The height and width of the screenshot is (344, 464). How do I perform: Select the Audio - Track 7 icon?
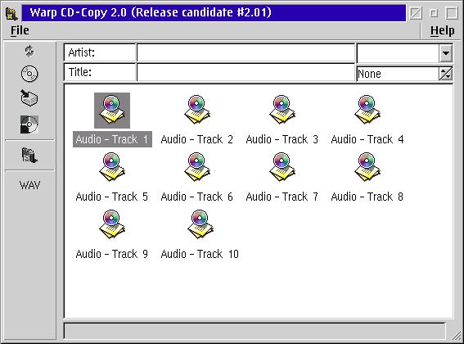click(x=282, y=167)
